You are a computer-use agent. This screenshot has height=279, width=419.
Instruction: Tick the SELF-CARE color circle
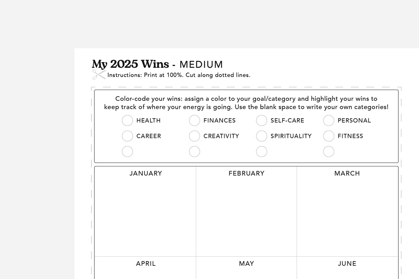(262, 120)
